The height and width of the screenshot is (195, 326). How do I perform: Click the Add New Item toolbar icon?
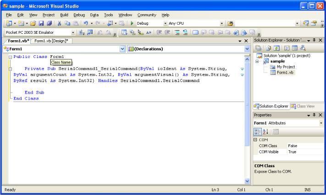(x=21, y=23)
